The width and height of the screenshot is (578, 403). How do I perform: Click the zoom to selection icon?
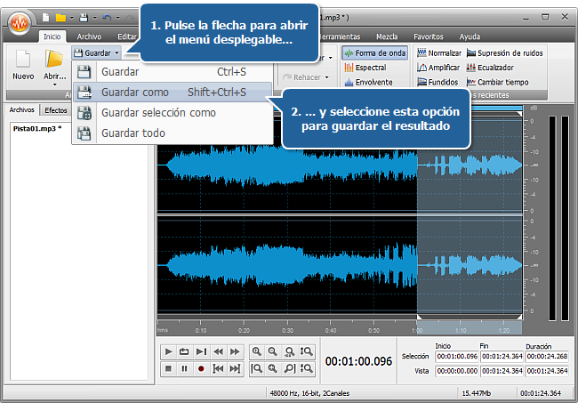pos(290,351)
